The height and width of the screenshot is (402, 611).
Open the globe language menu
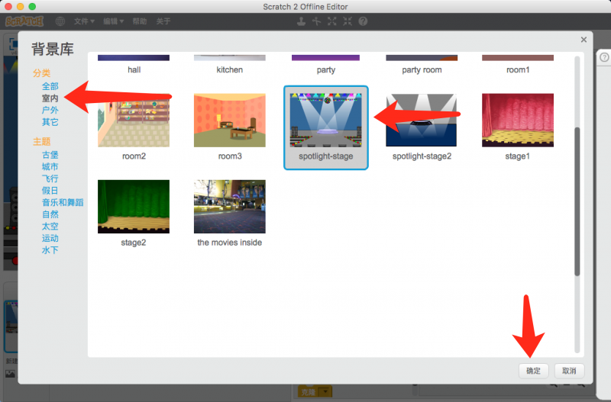pos(60,21)
